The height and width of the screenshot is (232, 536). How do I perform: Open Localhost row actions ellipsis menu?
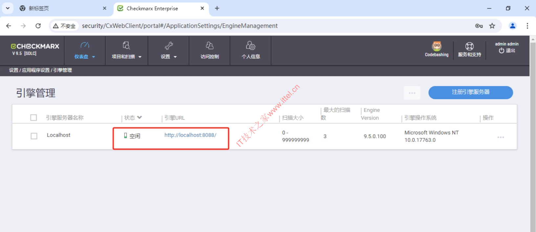click(501, 137)
